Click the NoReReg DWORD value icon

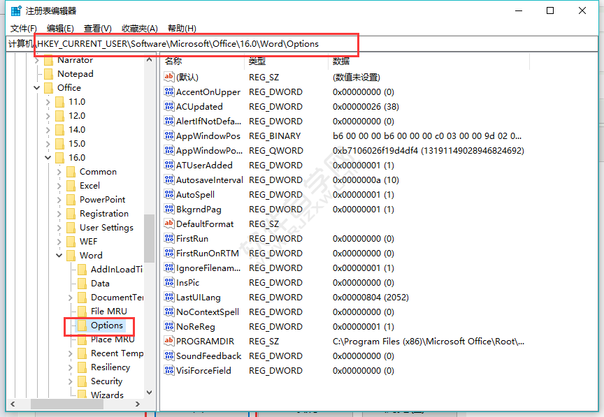[x=168, y=326]
